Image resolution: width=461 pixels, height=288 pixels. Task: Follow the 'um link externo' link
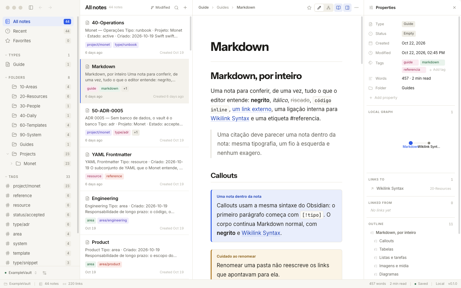pos(252,109)
